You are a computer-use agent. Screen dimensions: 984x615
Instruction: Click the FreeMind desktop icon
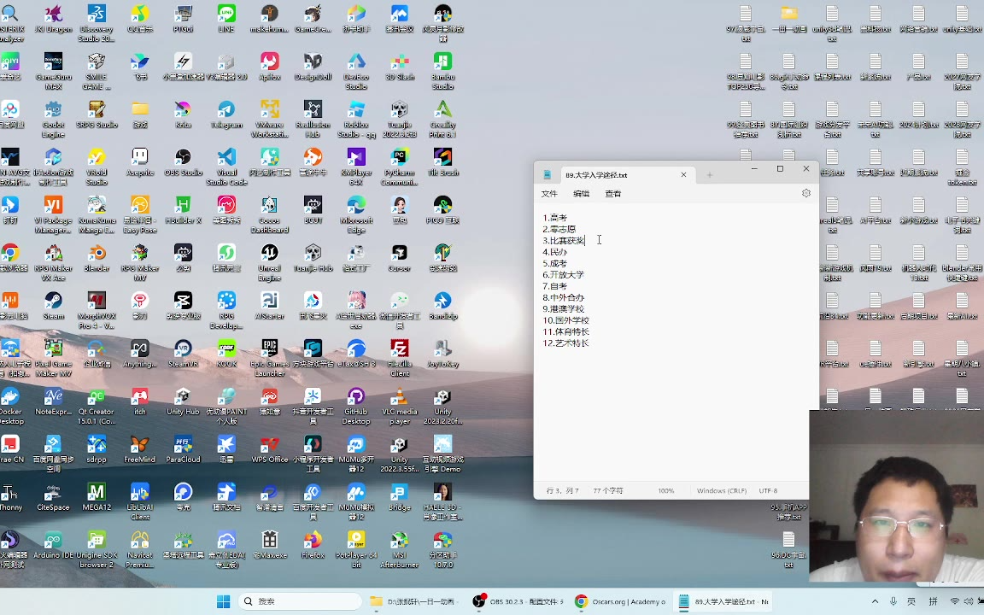point(140,448)
